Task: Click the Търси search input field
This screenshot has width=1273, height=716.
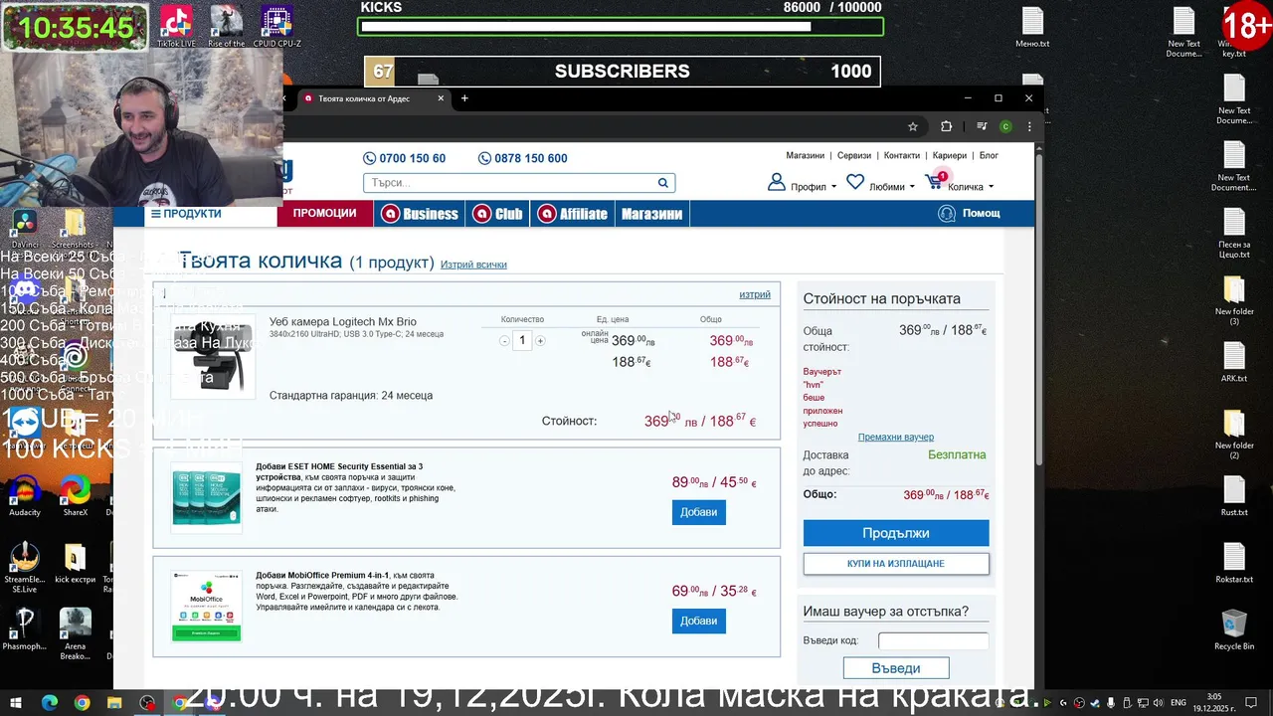Action: [x=509, y=183]
